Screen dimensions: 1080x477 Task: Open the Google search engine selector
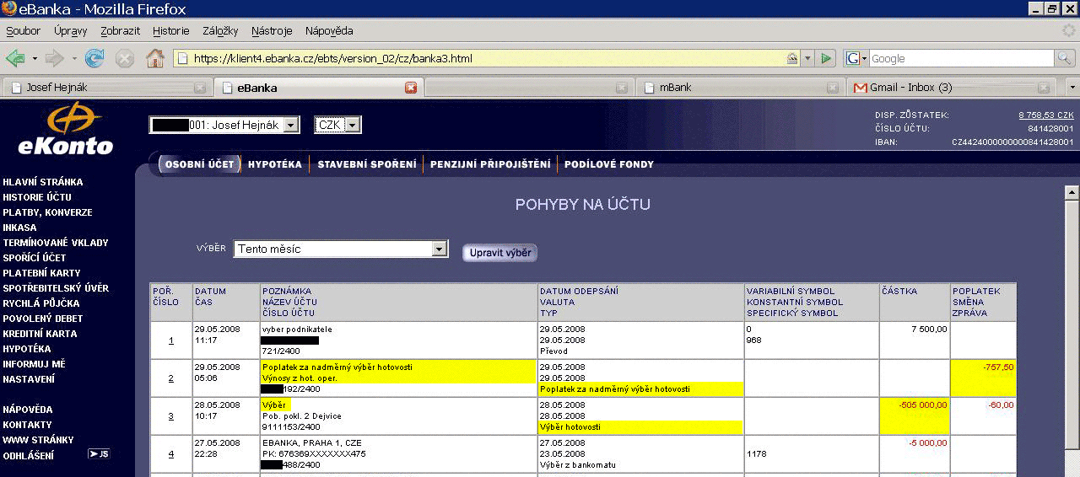(x=856, y=58)
